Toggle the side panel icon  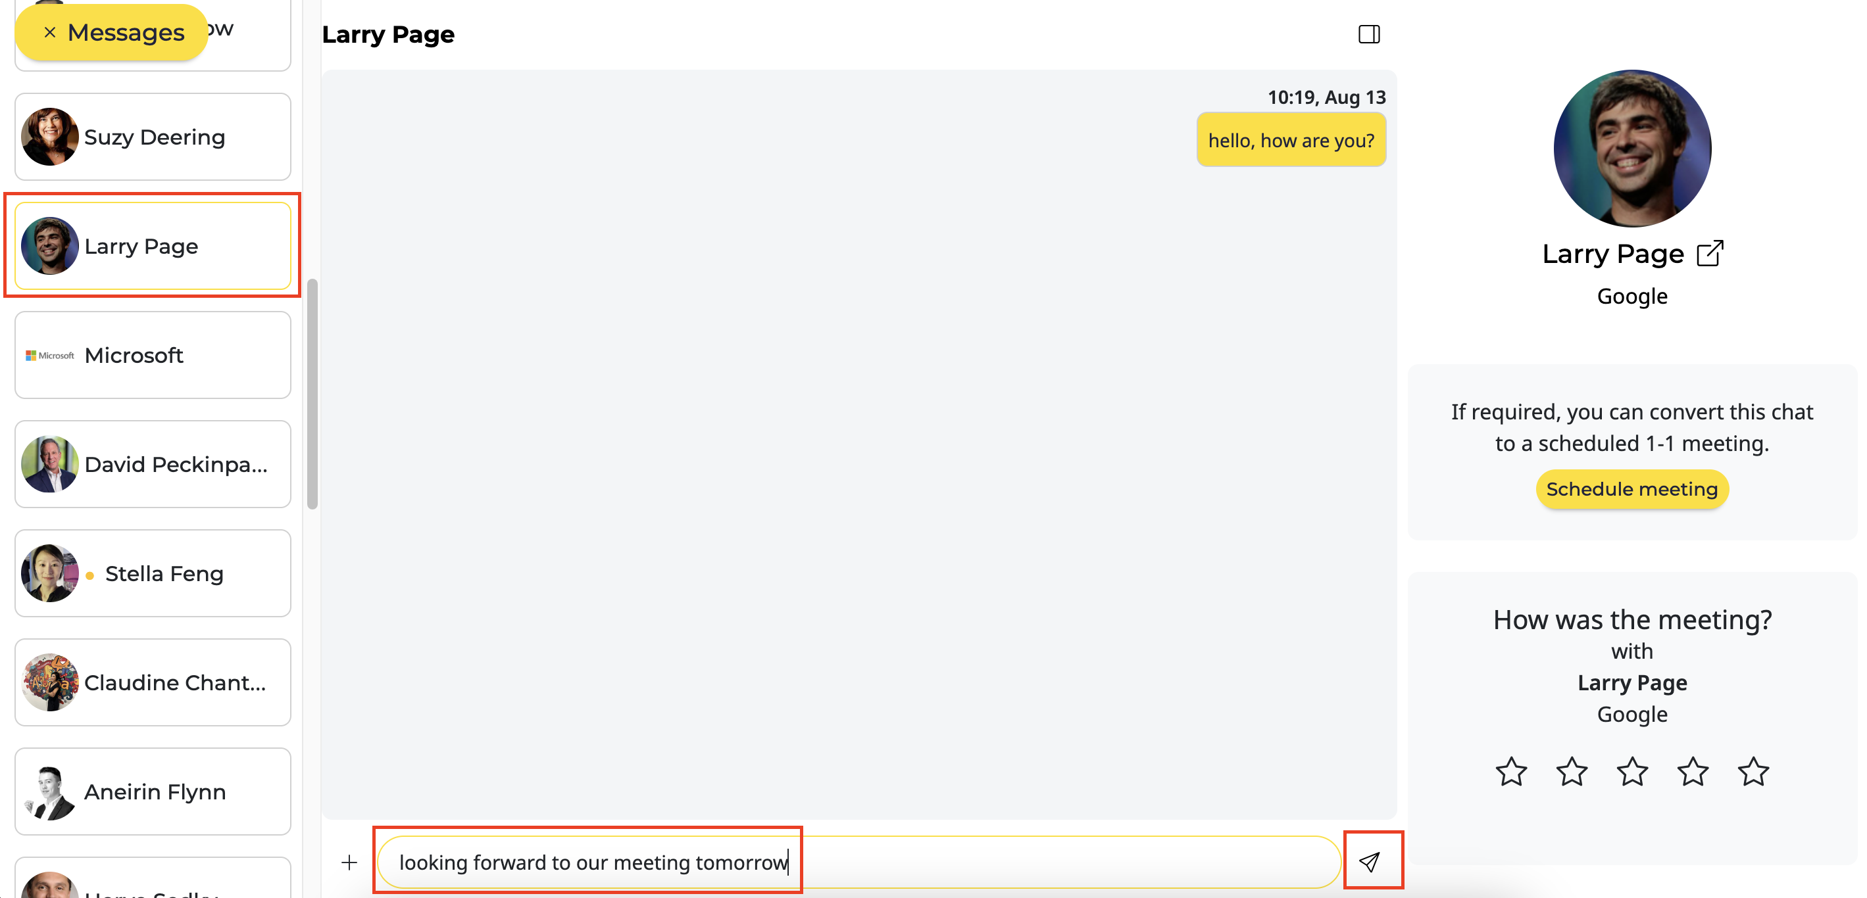[x=1368, y=34]
